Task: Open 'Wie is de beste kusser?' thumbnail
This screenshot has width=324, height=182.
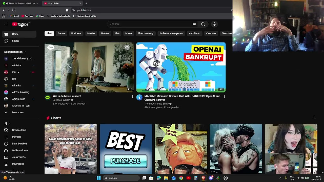Action: [x=89, y=67]
